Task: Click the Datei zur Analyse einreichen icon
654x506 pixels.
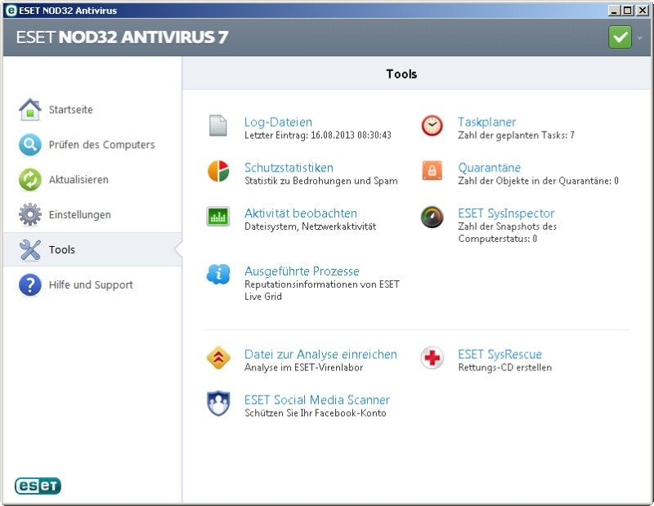Action: coord(218,358)
